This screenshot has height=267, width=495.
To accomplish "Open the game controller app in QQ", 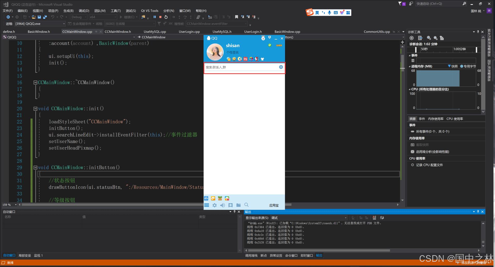I will point(213,198).
